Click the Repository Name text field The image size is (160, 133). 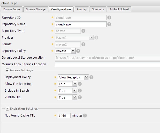(x=81, y=24)
